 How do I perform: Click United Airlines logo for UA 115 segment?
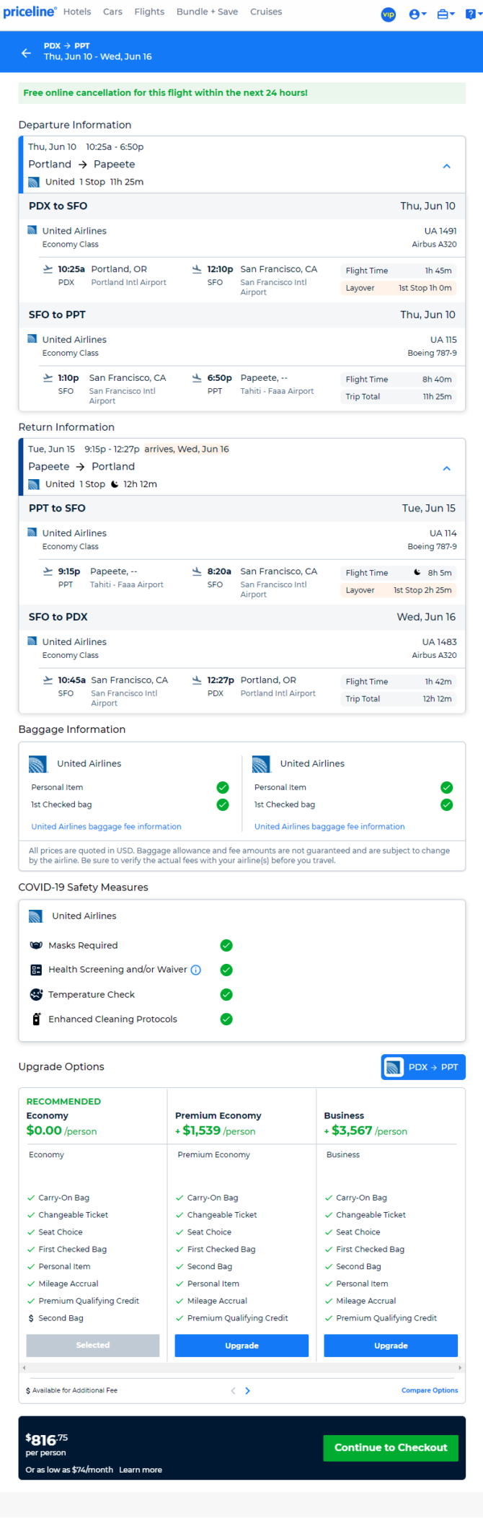(32, 339)
